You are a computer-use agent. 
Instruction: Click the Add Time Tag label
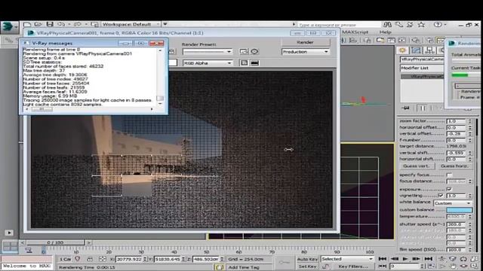pos(243,267)
